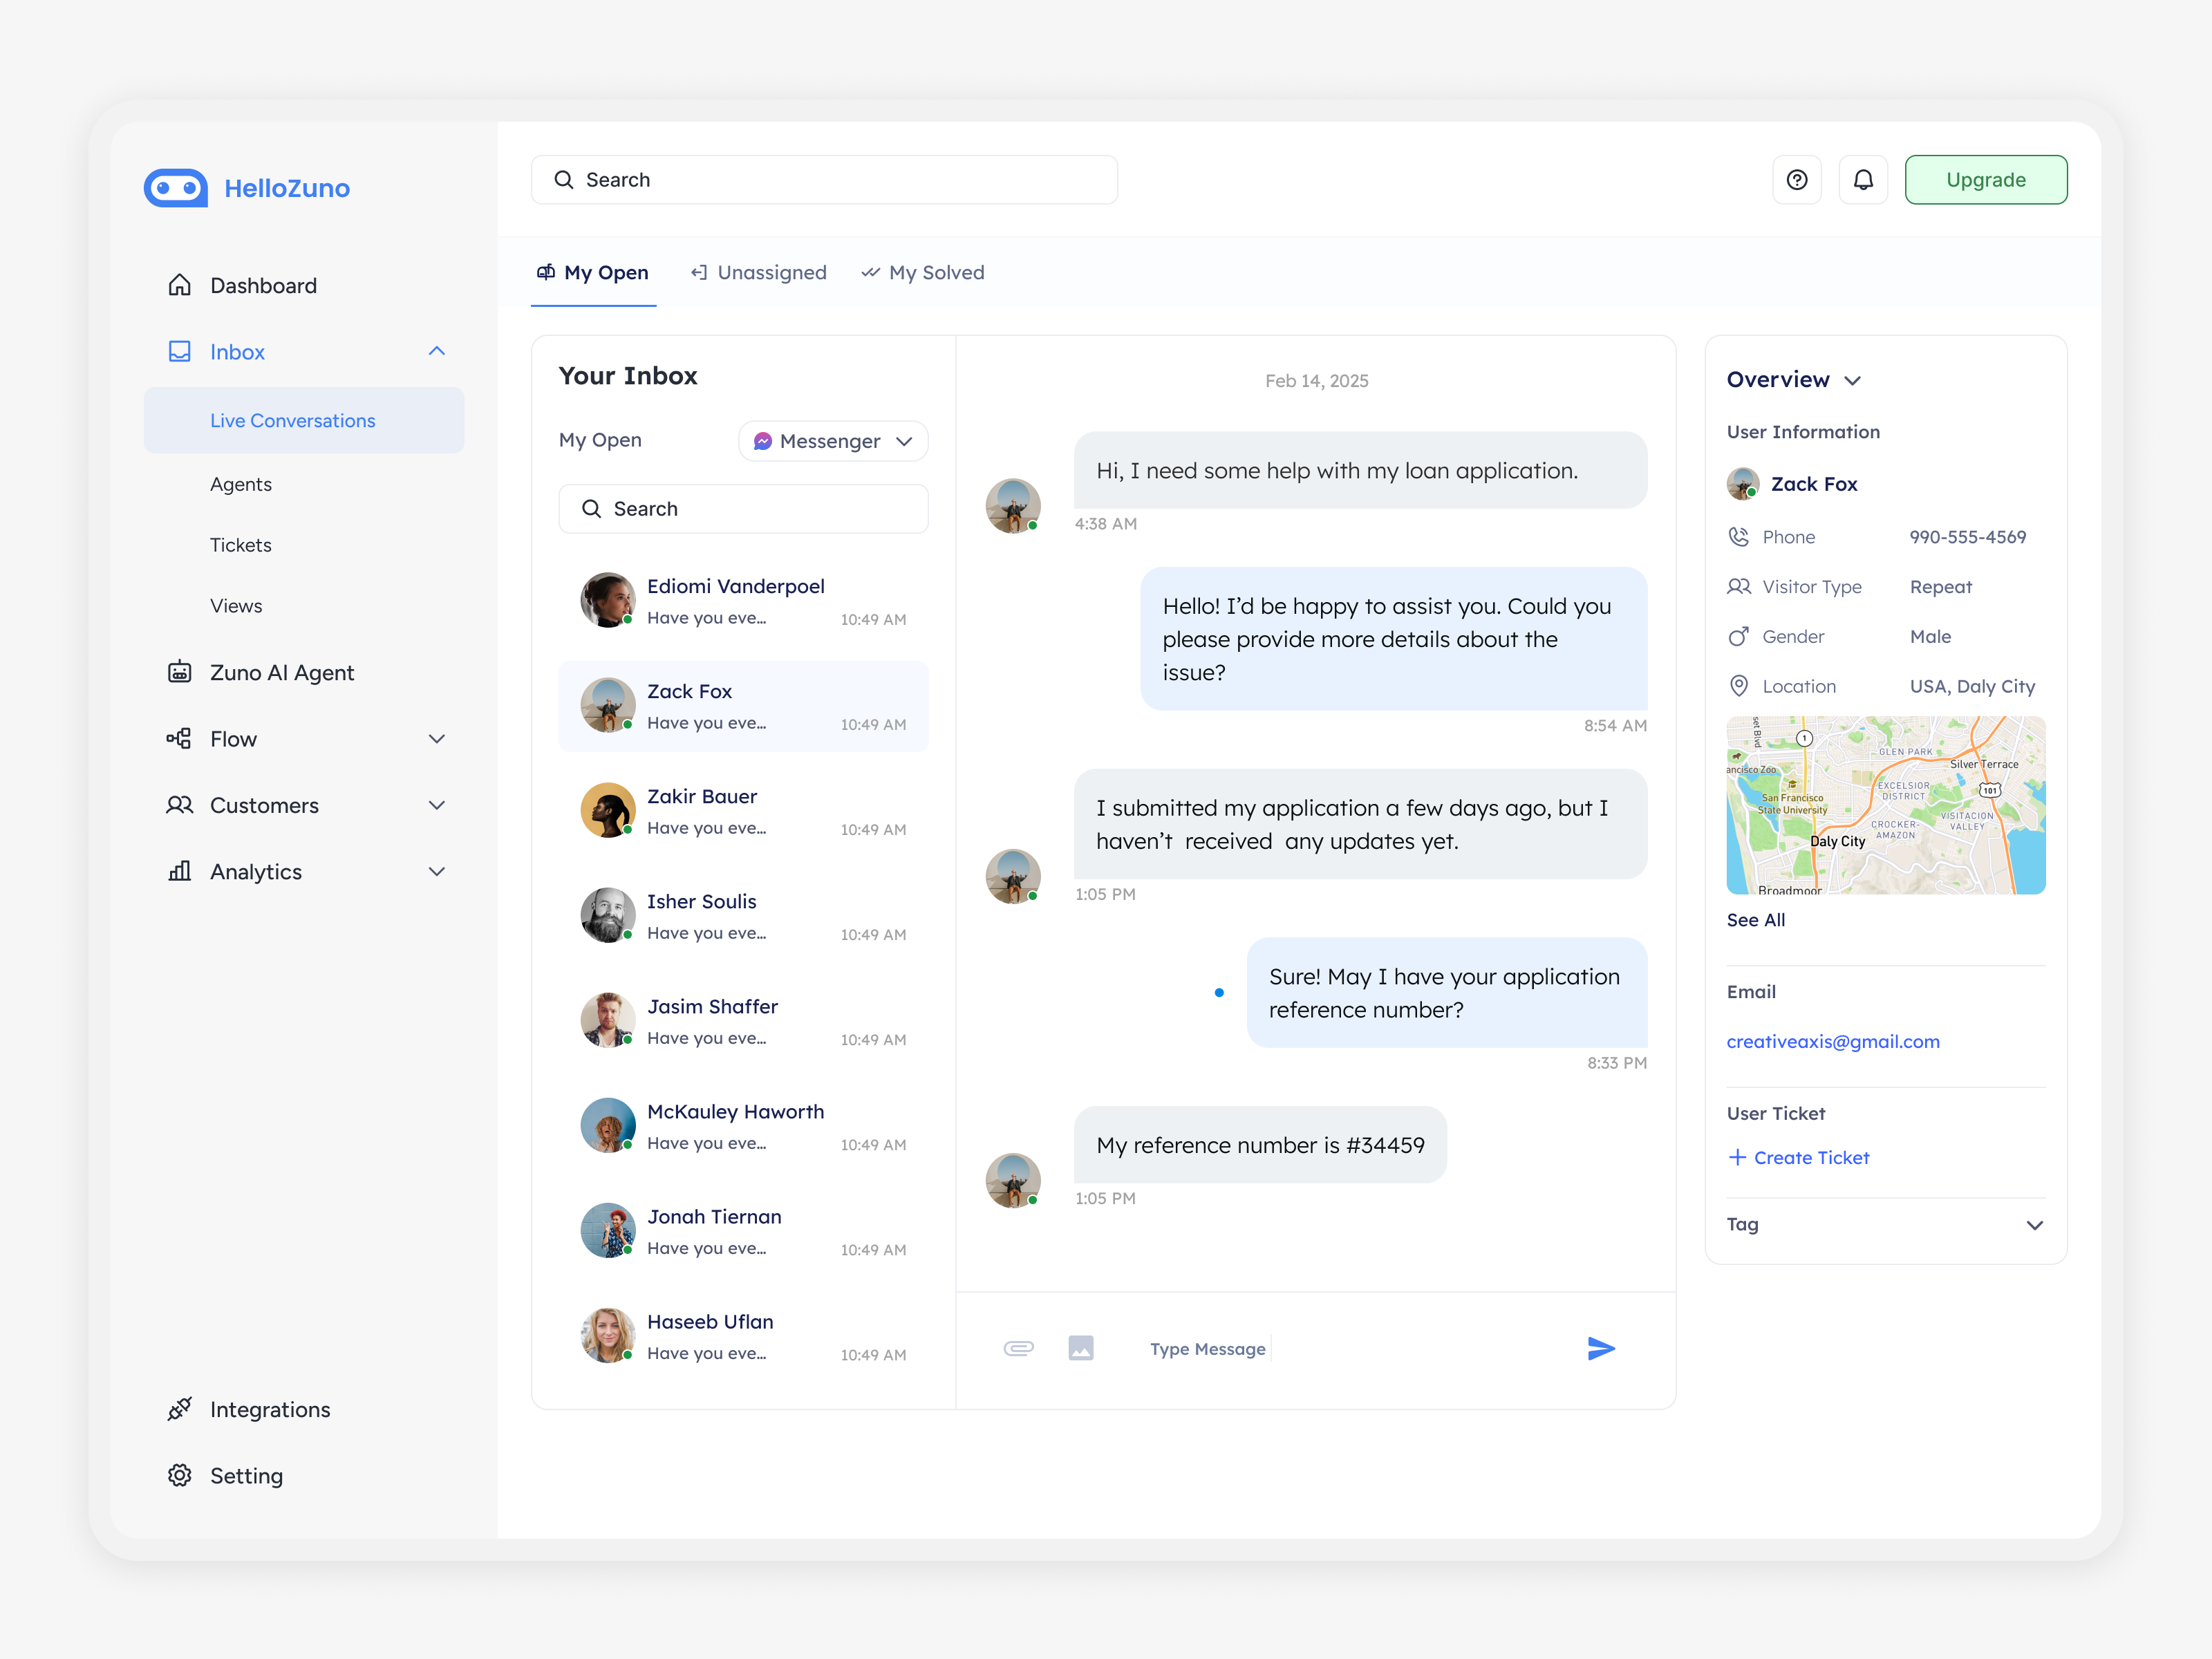Collapse the Inbox sidebar section
The width and height of the screenshot is (2212, 1659).
pyautogui.click(x=436, y=351)
